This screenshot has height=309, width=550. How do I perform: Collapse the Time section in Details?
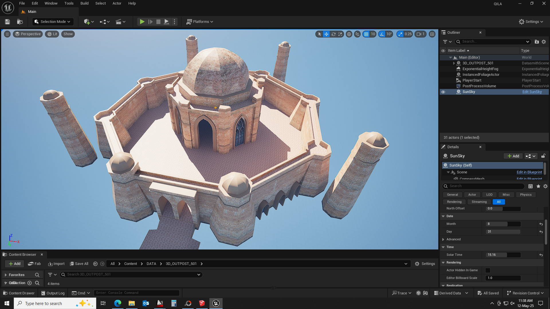443,247
